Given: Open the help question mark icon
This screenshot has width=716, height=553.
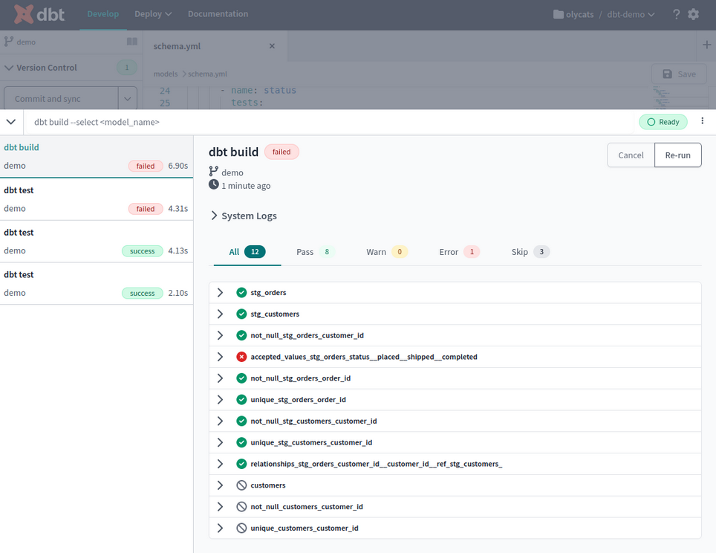Looking at the screenshot, I should 677,14.
